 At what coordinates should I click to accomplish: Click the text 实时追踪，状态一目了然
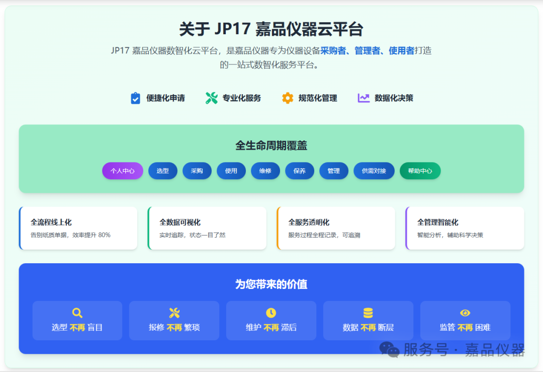pyautogui.click(x=193, y=235)
